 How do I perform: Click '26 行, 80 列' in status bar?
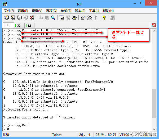click(x=105, y=135)
